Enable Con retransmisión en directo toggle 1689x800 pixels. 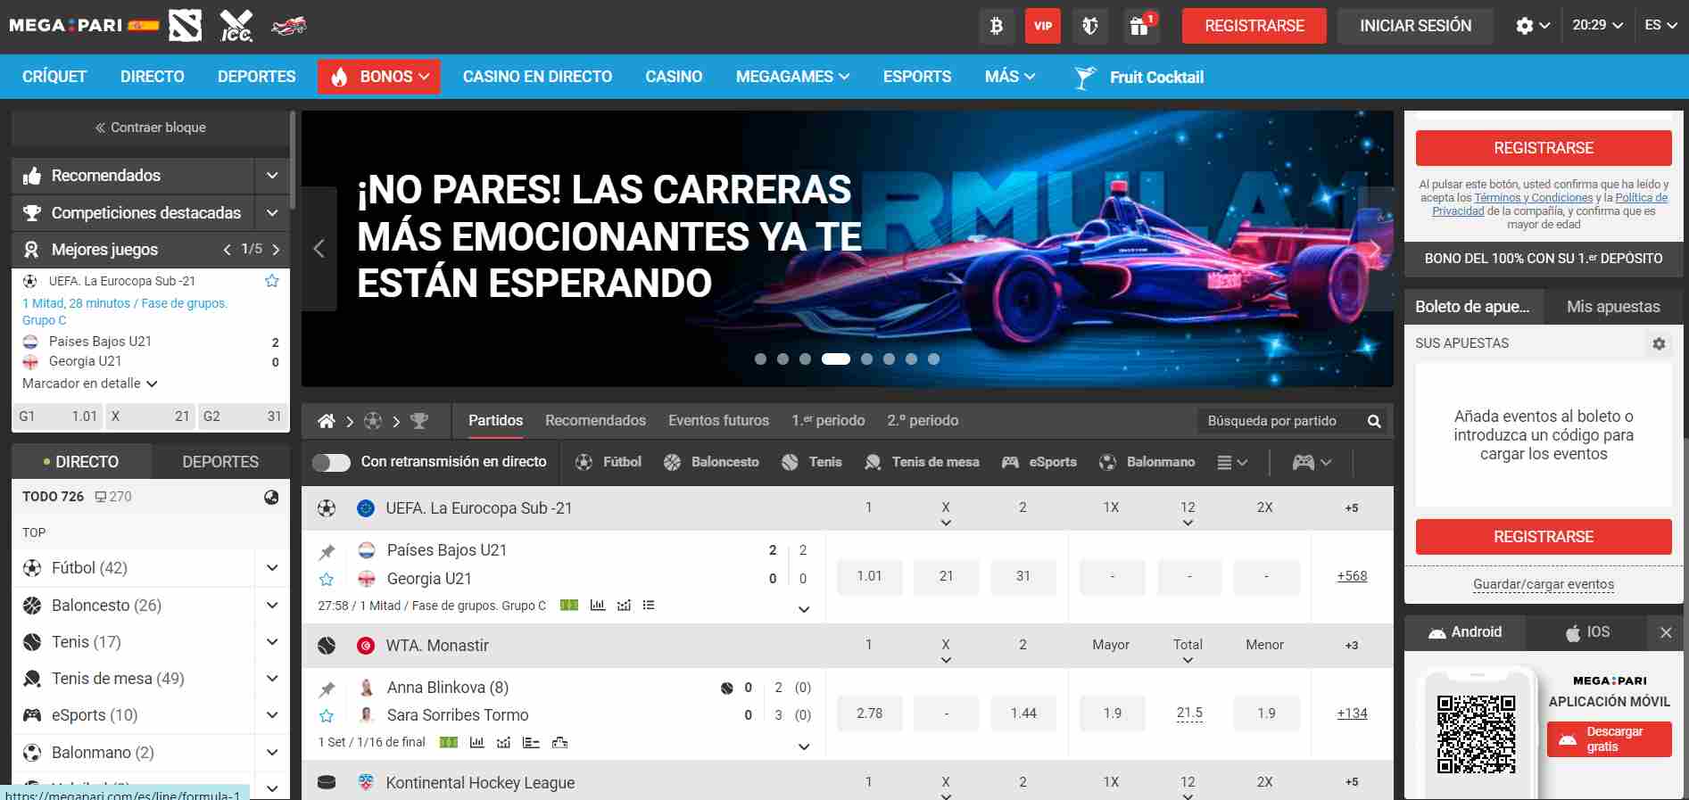click(331, 462)
